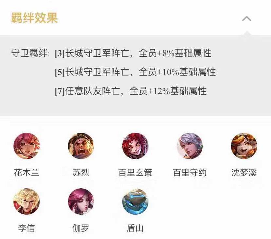Open the 伽罗 hero portrait
The width and height of the screenshot is (271, 239).
[81, 202]
